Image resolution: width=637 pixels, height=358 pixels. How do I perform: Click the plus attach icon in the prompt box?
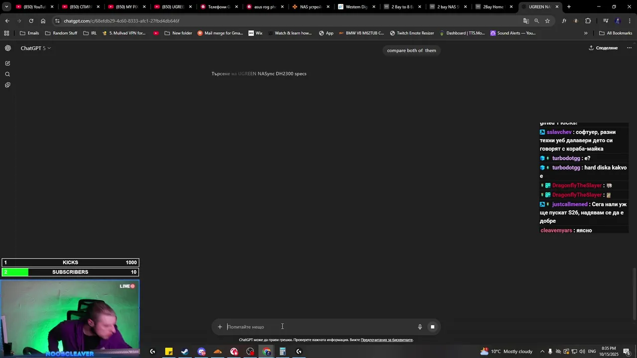click(219, 327)
